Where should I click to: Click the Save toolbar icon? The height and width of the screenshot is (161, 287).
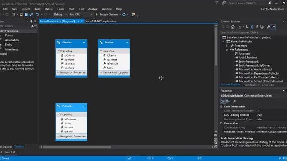point(26,14)
